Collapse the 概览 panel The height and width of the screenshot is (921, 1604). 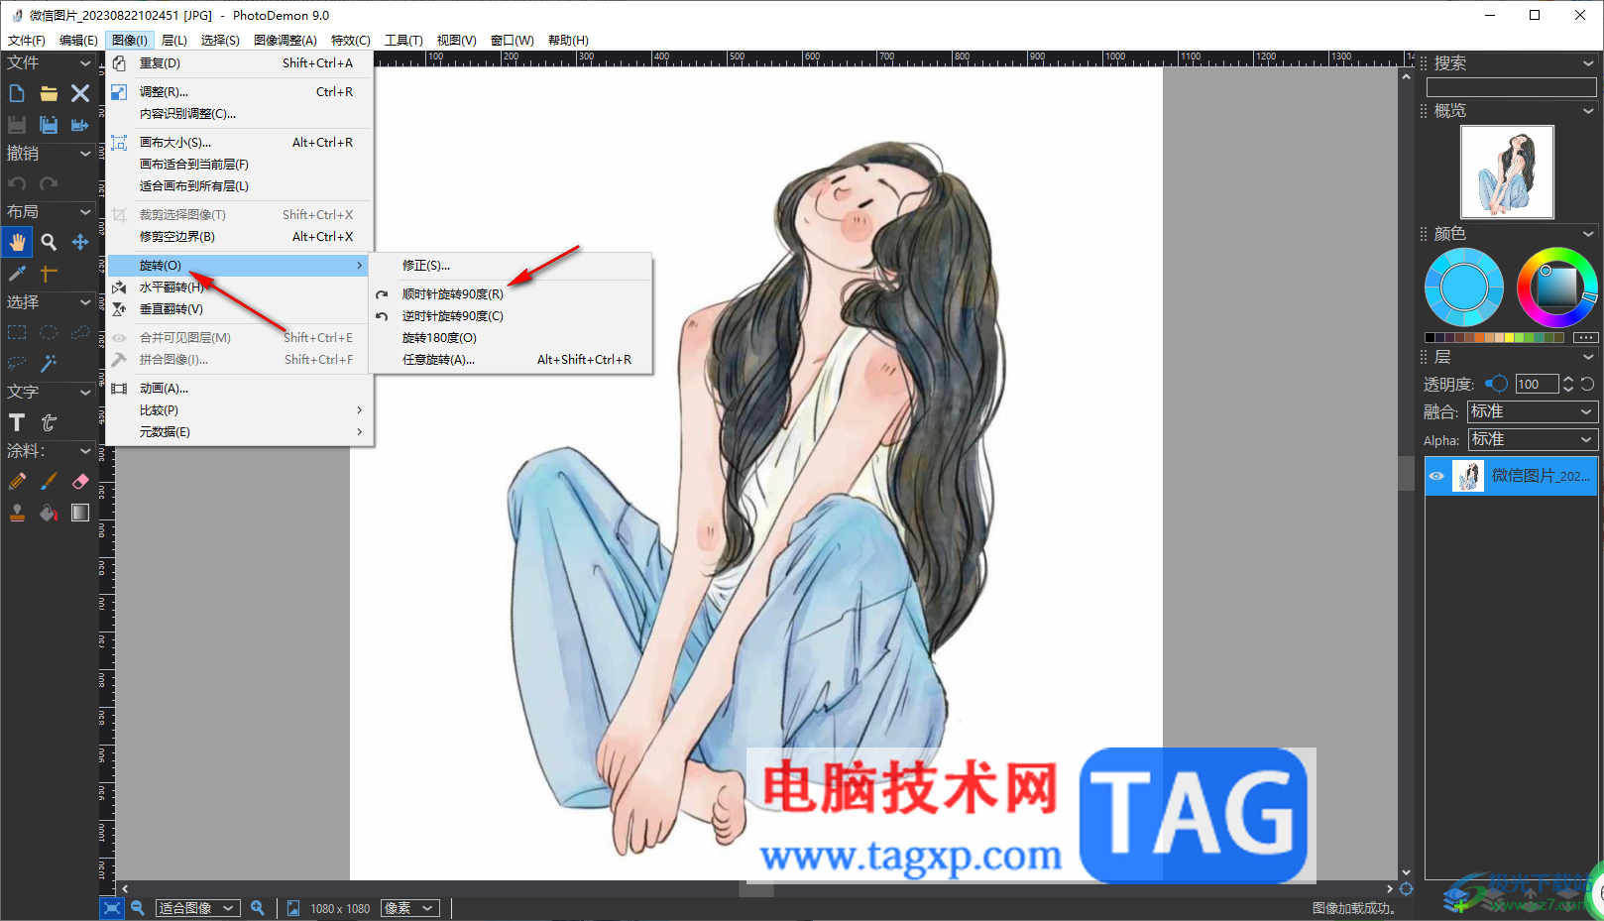(x=1588, y=111)
